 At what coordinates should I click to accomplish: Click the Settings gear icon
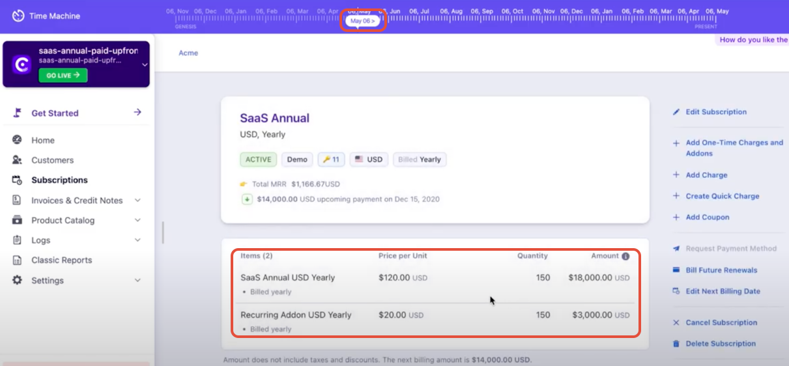(18, 280)
